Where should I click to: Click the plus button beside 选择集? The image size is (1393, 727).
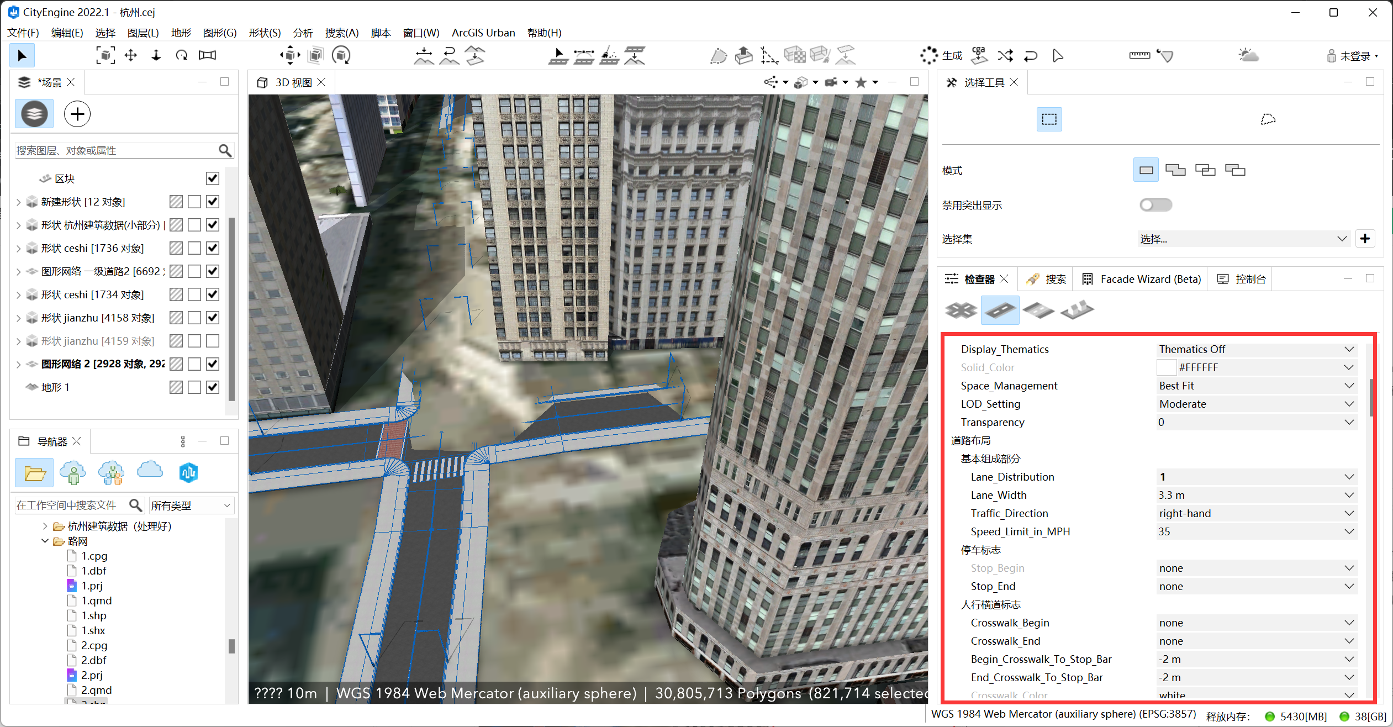pyautogui.click(x=1365, y=239)
